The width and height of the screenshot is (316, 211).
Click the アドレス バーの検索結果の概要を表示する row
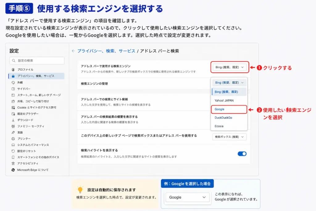[144, 120]
